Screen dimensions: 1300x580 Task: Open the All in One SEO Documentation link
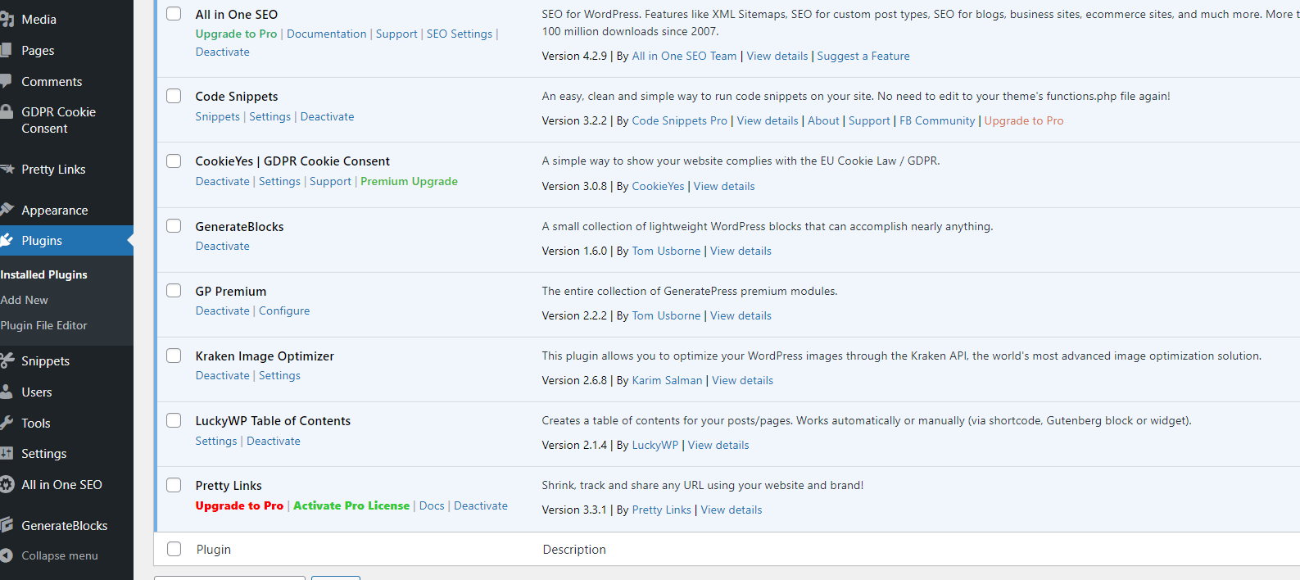(x=327, y=34)
